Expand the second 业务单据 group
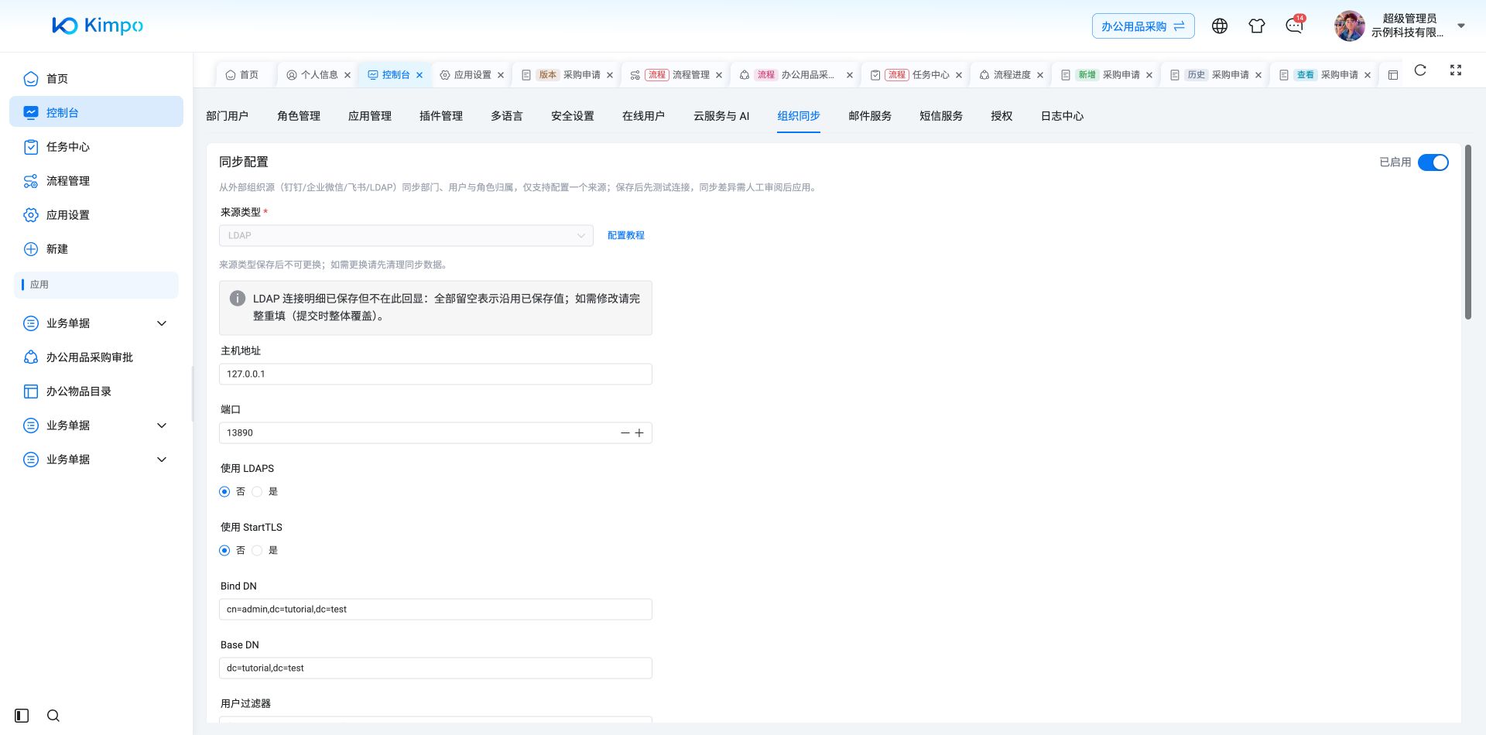 (x=96, y=425)
